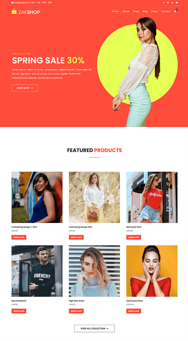Open the LinkedIn social icon

tap(172, 3)
